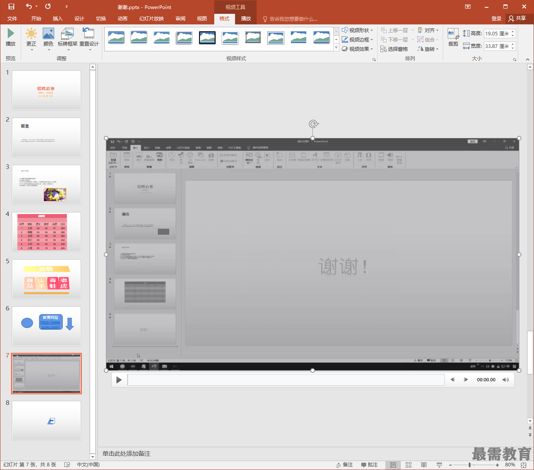Open the 颜色 color tool

[x=48, y=39]
